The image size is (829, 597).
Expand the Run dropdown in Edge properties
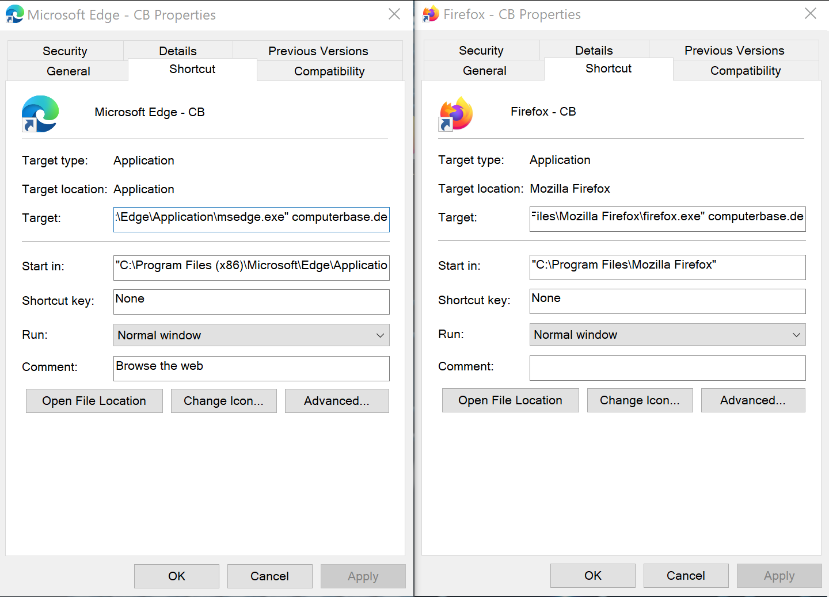(251, 335)
